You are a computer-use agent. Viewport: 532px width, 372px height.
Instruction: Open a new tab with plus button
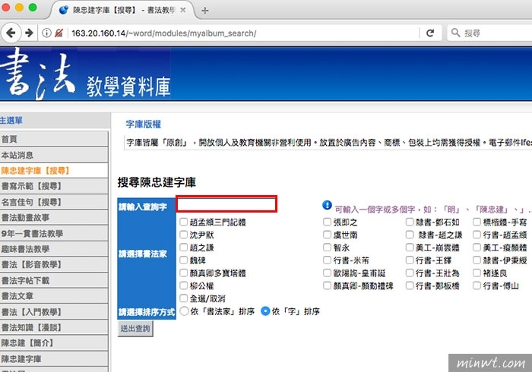[204, 11]
